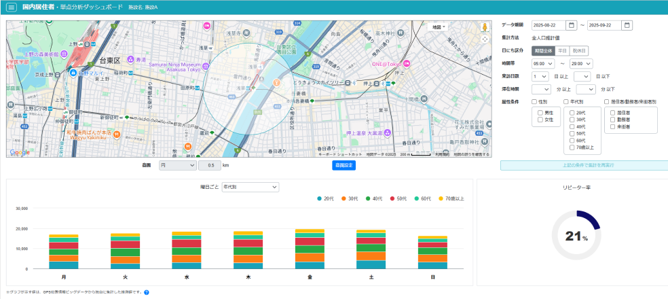The height and width of the screenshot is (299, 668).
Task: Tick the 居住者 checkbox
Action: click(x=613, y=112)
